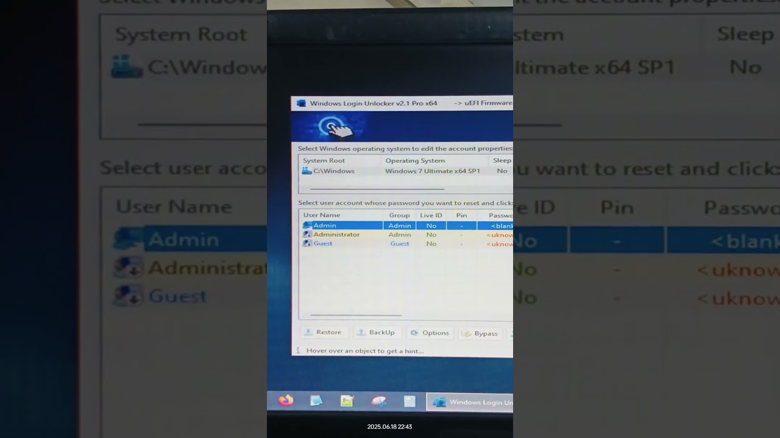Click the Live ID column header
The height and width of the screenshot is (438, 780).
[431, 215]
